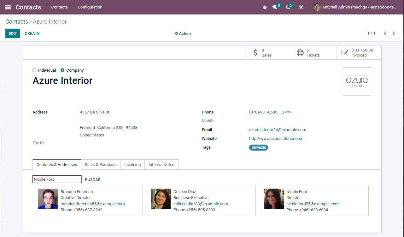Screen dimensions: 404x237
Task: Click email azure.Interior24@example.com
Action: pos(278,130)
